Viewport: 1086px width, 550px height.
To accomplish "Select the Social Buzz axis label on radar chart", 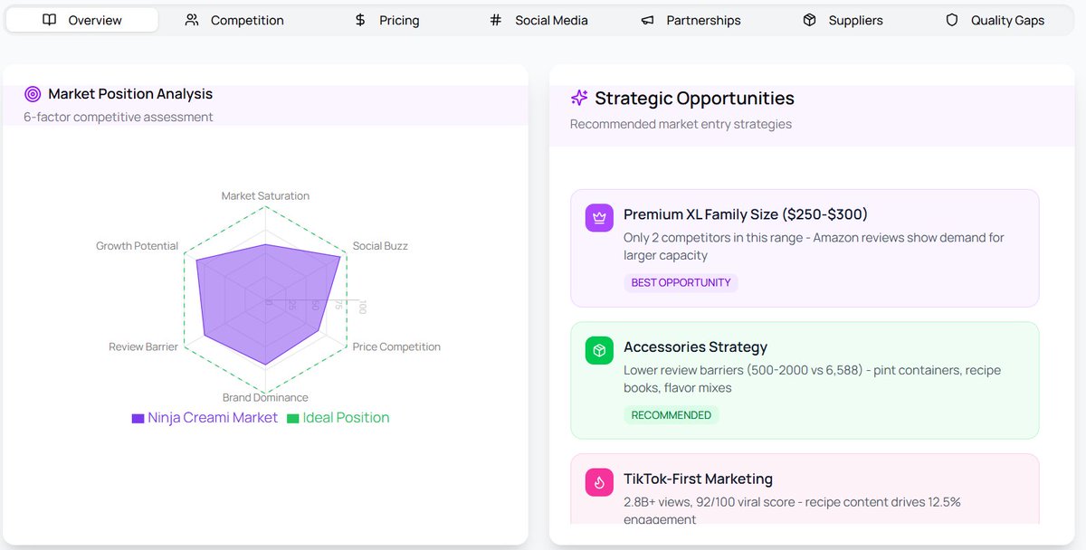I will pyautogui.click(x=380, y=246).
